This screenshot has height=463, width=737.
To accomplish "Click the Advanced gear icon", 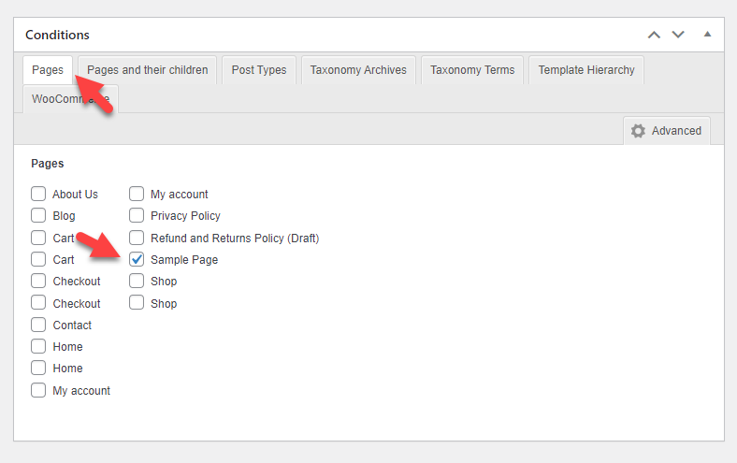I will click(x=638, y=131).
